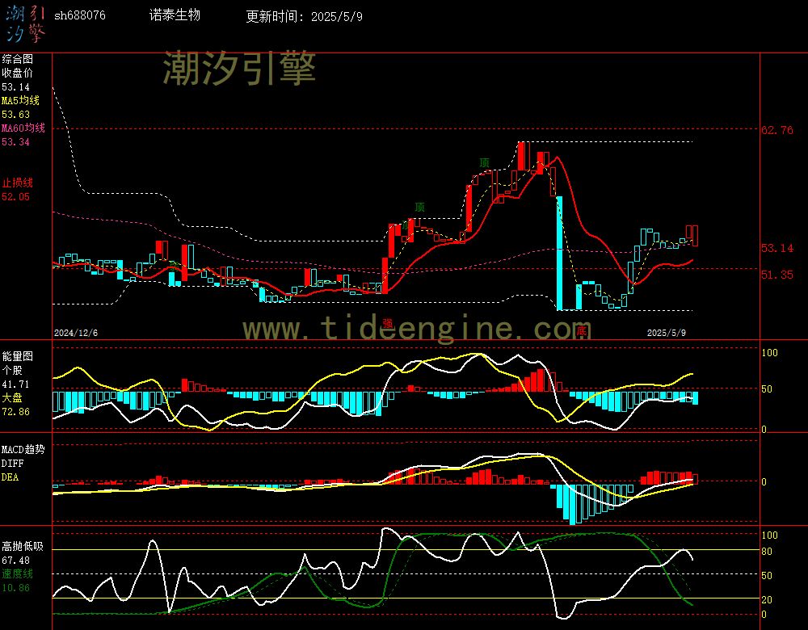This screenshot has height=630, width=808.
Task: Select the yellow MA5均线 legend label
Action: [21, 100]
